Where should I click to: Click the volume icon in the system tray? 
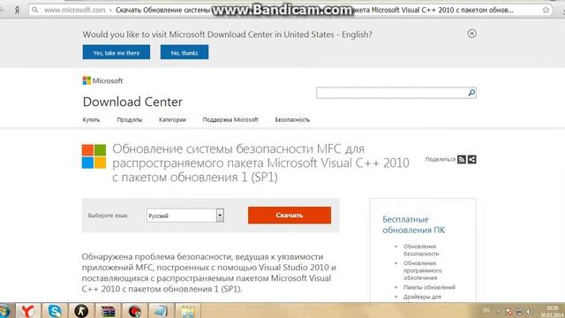click(x=529, y=311)
